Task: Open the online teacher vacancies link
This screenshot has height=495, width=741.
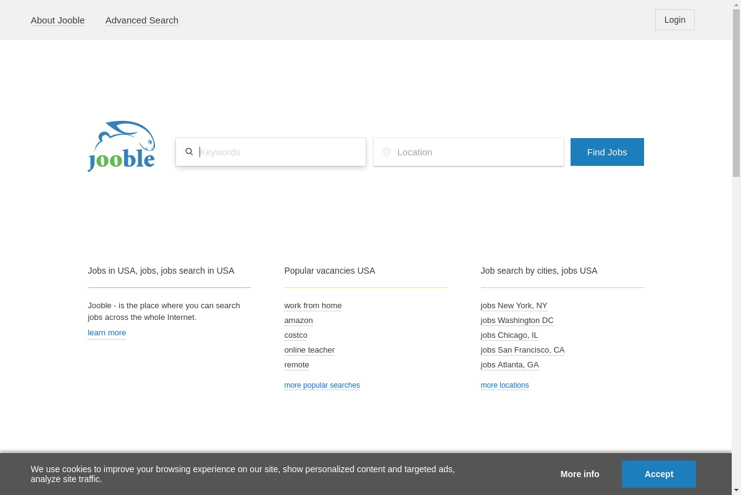Action: (309, 350)
